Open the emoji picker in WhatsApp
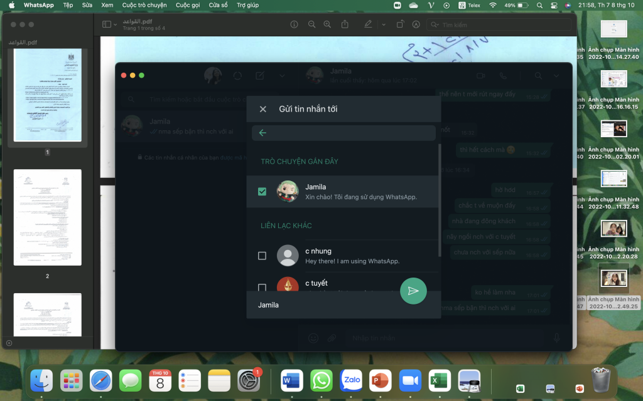This screenshot has height=401, width=643. [313, 338]
